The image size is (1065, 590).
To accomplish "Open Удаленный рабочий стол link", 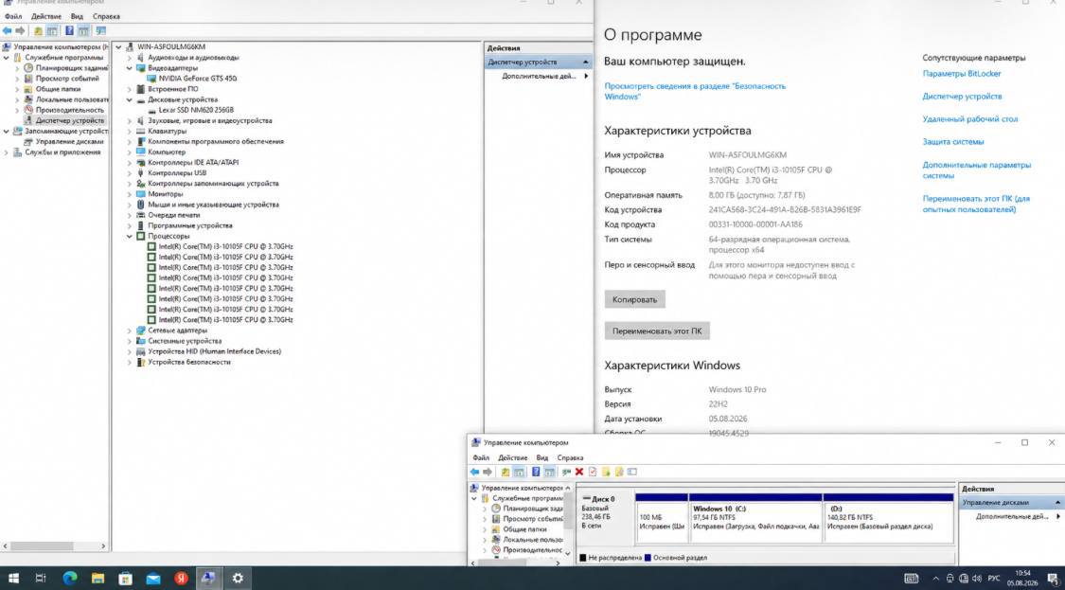I will click(x=970, y=119).
